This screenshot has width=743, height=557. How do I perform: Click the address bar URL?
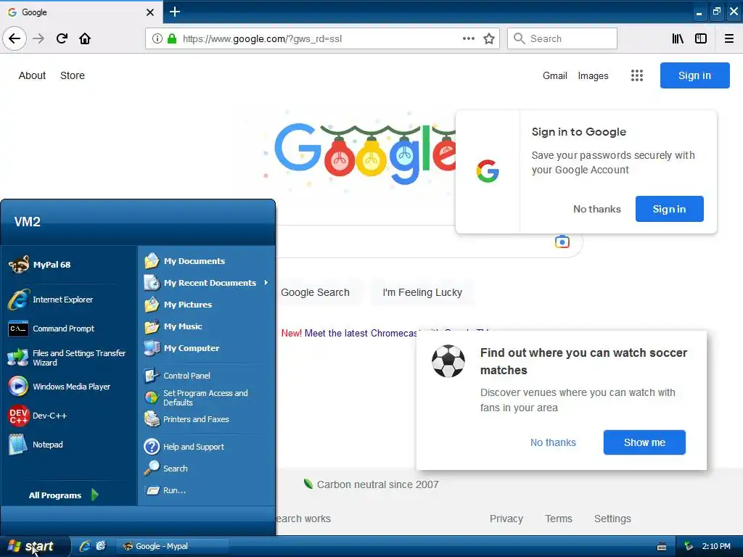[x=262, y=38]
